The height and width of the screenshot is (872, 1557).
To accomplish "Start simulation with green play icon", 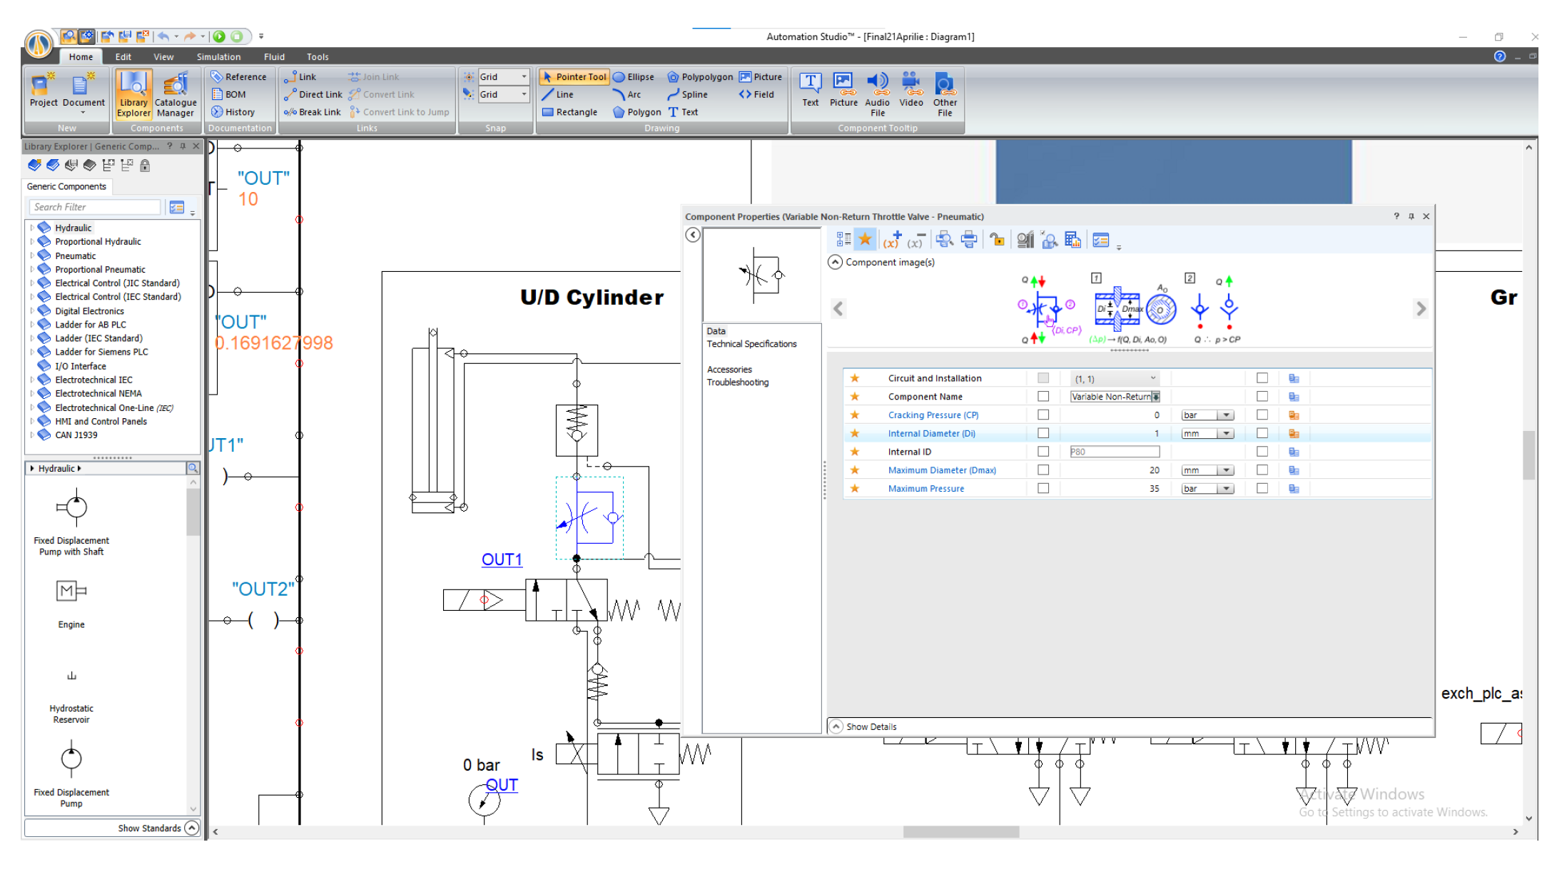I will (x=219, y=36).
